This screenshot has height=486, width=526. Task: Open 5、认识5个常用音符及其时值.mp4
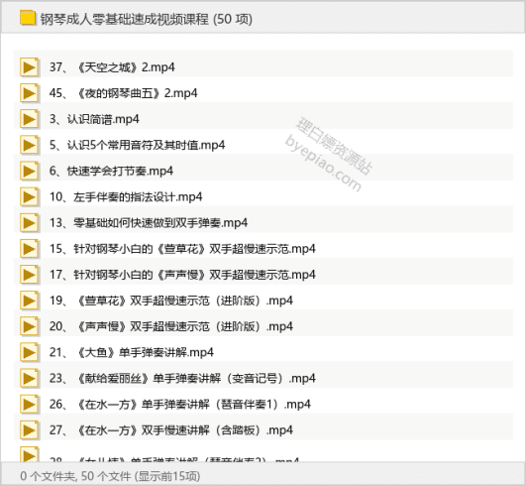point(138,145)
